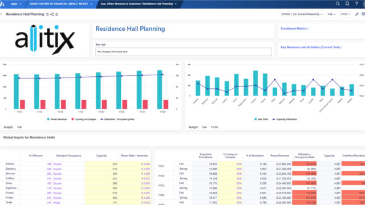Viewport: 365px width, 205px height.
Task: Click Global Inputs for Residence Halls heading
Action: tap(29, 137)
